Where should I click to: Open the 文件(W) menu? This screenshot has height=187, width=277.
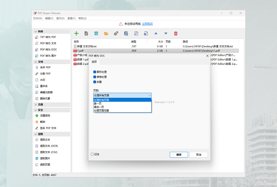click(37, 18)
